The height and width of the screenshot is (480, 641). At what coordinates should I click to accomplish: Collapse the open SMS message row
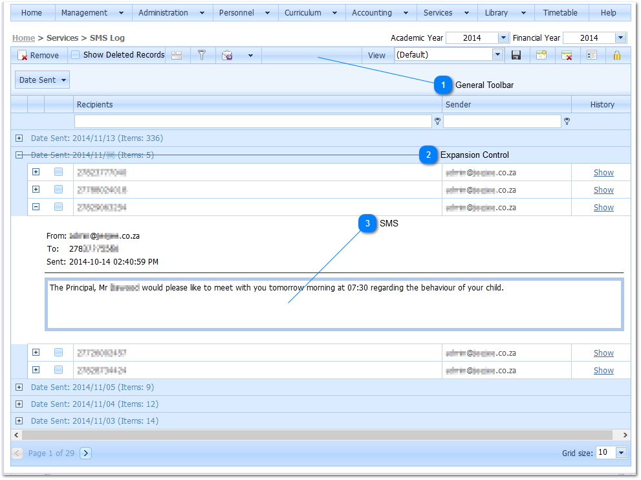36,207
